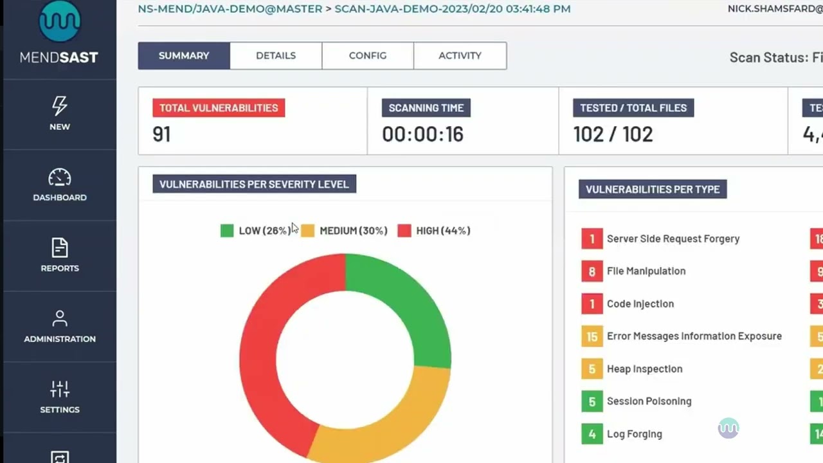
Task: Click Vulnerabilities Per Type heading
Action: tap(653, 189)
